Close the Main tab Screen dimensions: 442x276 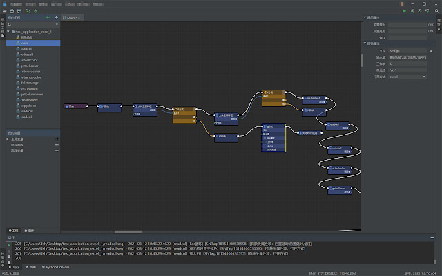tap(80, 18)
